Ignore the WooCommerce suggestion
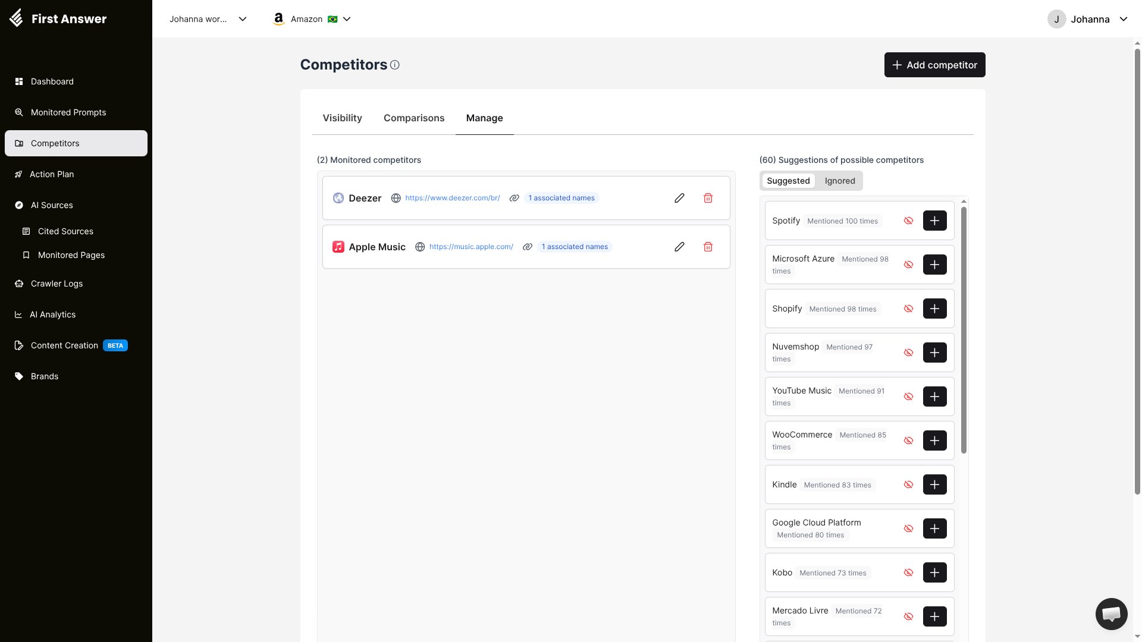 point(908,440)
